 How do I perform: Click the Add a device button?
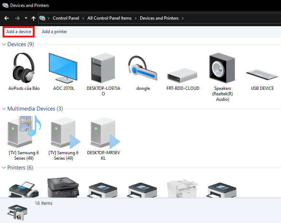click(19, 32)
